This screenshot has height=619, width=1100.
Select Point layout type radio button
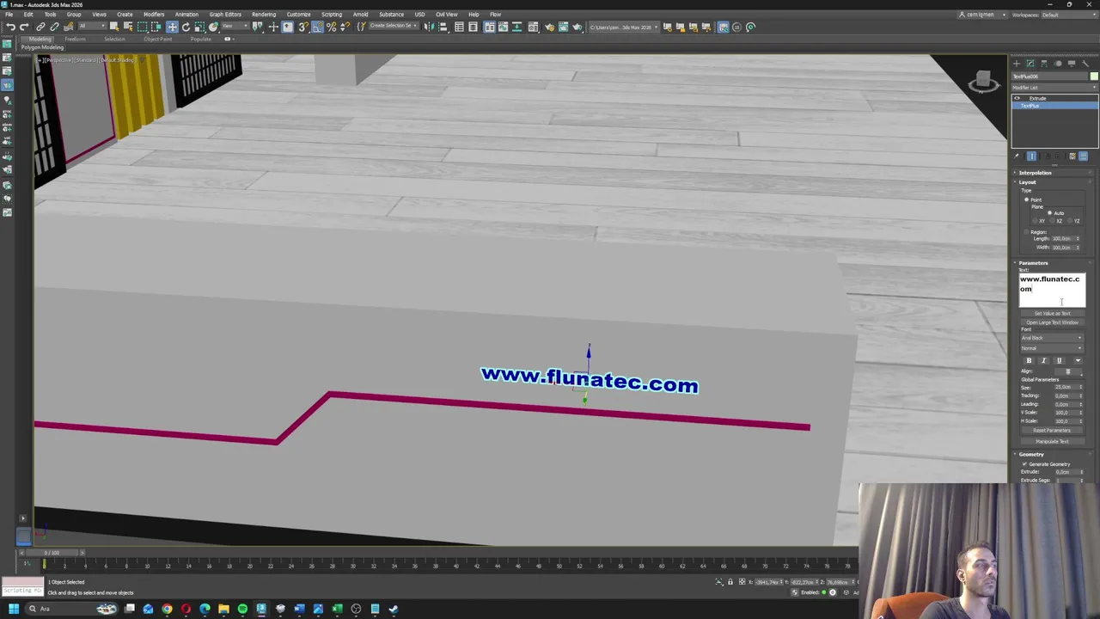1026,199
